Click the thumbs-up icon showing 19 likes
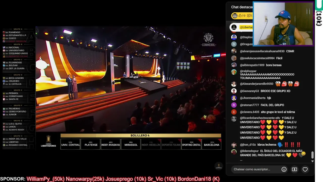Viewport: 323px width, 182px height. pyautogui.click(x=240, y=16)
